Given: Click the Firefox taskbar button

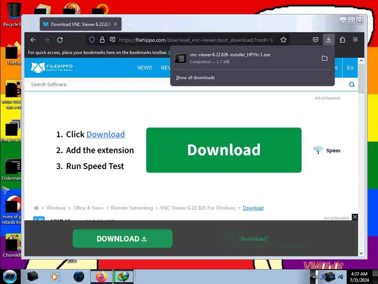Looking at the screenshot, I should (102, 277).
